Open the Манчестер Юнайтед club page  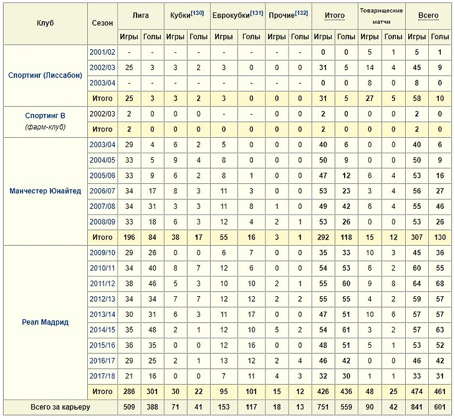[45, 191]
